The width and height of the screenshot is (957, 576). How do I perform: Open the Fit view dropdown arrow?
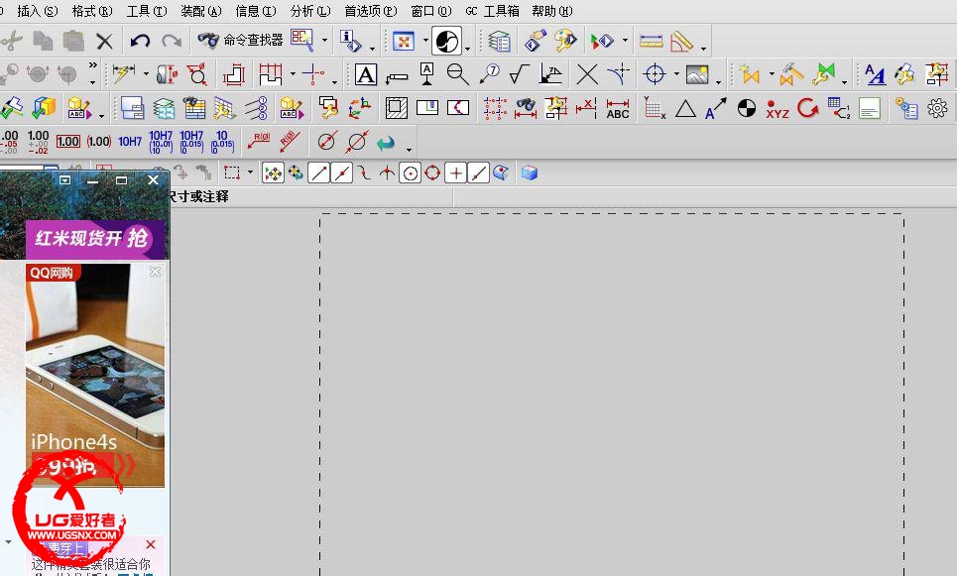coord(425,41)
